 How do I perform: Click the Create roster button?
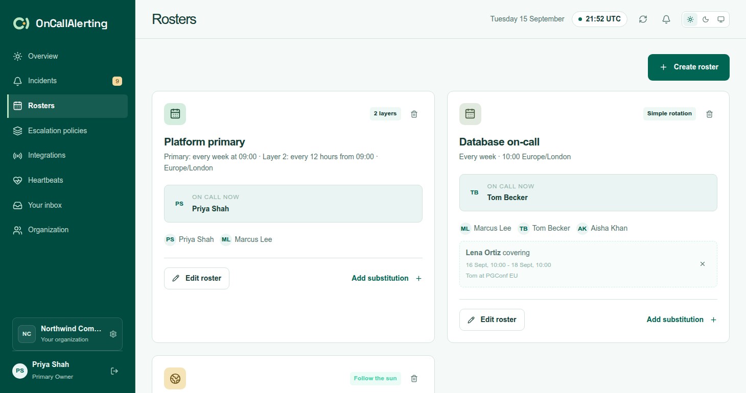coord(689,67)
